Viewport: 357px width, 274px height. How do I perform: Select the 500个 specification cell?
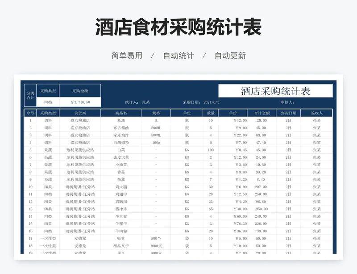156,238
